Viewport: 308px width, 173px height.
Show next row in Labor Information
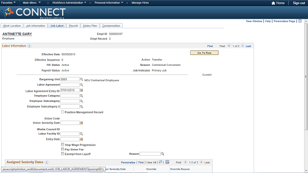243,46
